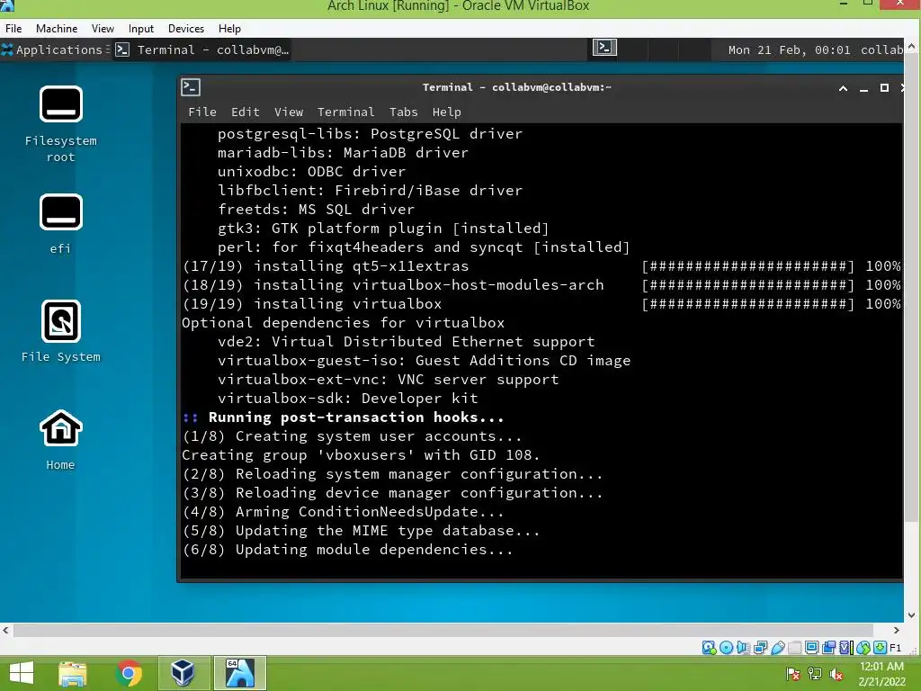The width and height of the screenshot is (921, 691).
Task: Click the panel clock showing Mon 21 Feb
Action: pos(789,50)
